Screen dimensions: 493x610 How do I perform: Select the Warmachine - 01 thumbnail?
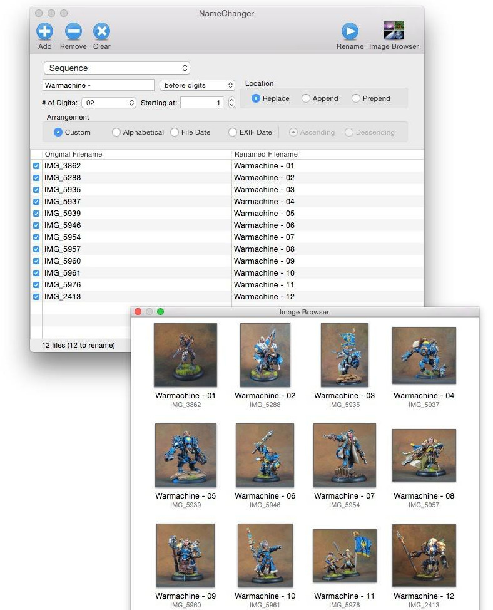pos(185,355)
